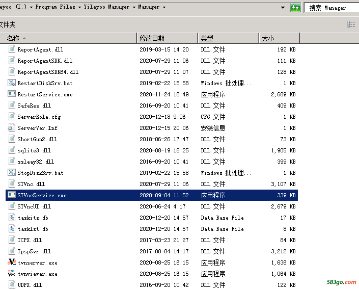The height and width of the screenshot is (290, 359).
Task: Click the ServerVer.Inf setup info icon
Action: pyautogui.click(x=11, y=128)
